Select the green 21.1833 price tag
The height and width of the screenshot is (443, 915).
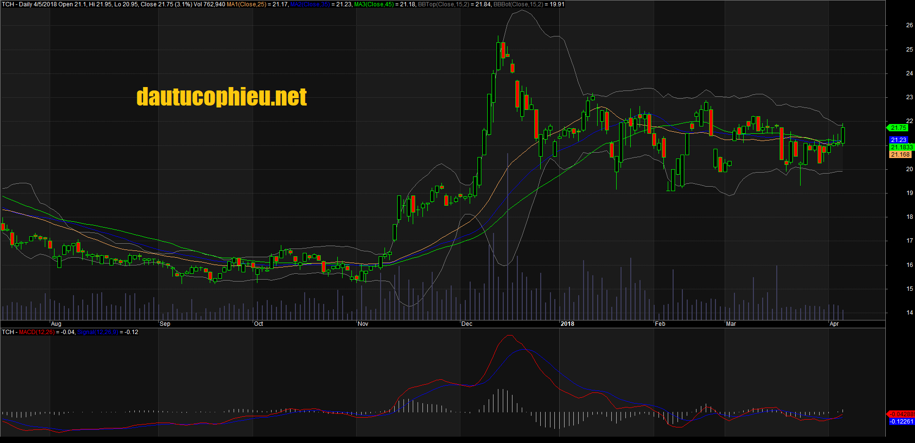tap(901, 147)
